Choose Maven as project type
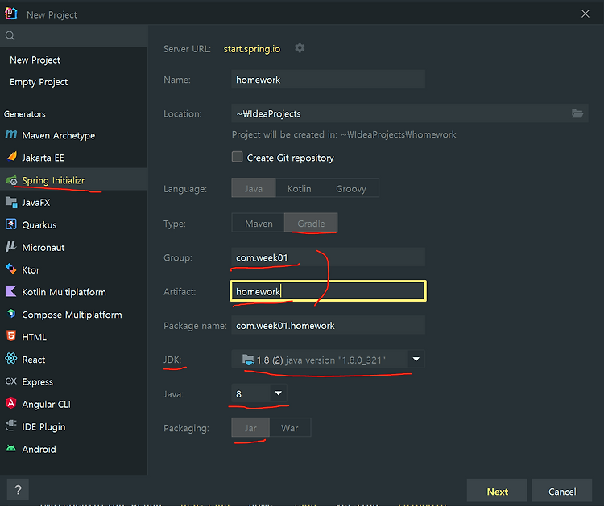The height and width of the screenshot is (506, 604). point(259,223)
